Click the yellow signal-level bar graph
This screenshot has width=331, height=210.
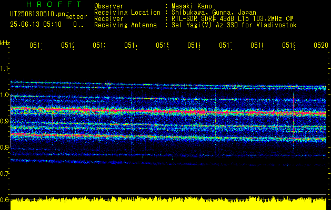click(168, 203)
